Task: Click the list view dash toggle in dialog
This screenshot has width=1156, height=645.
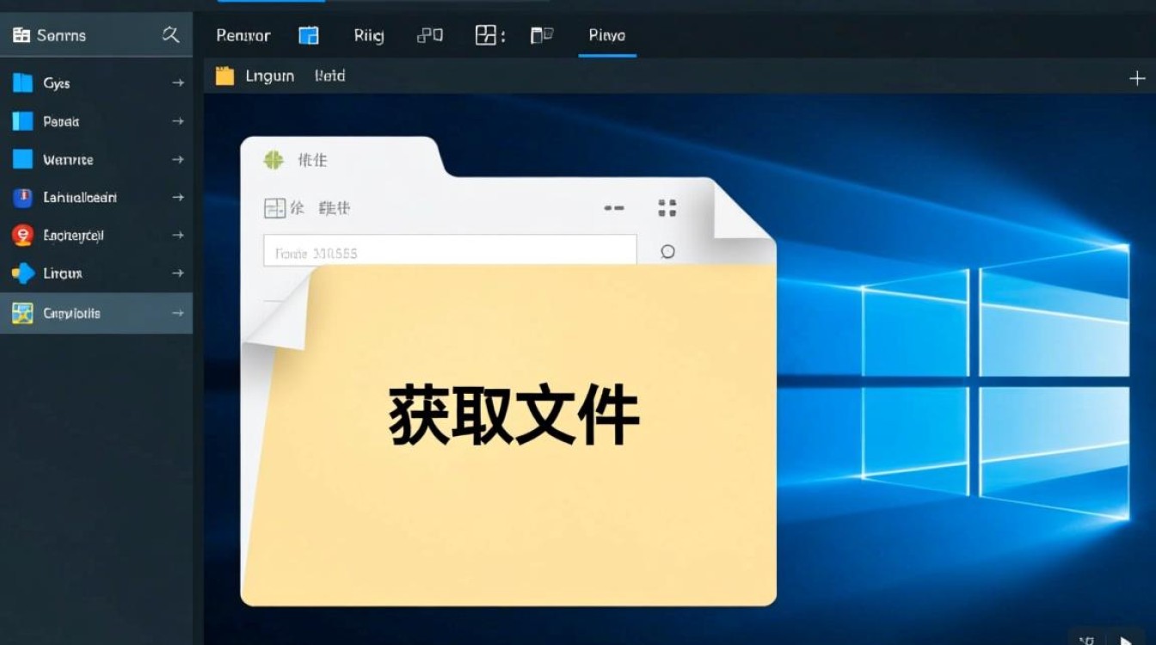Action: pyautogui.click(x=613, y=208)
